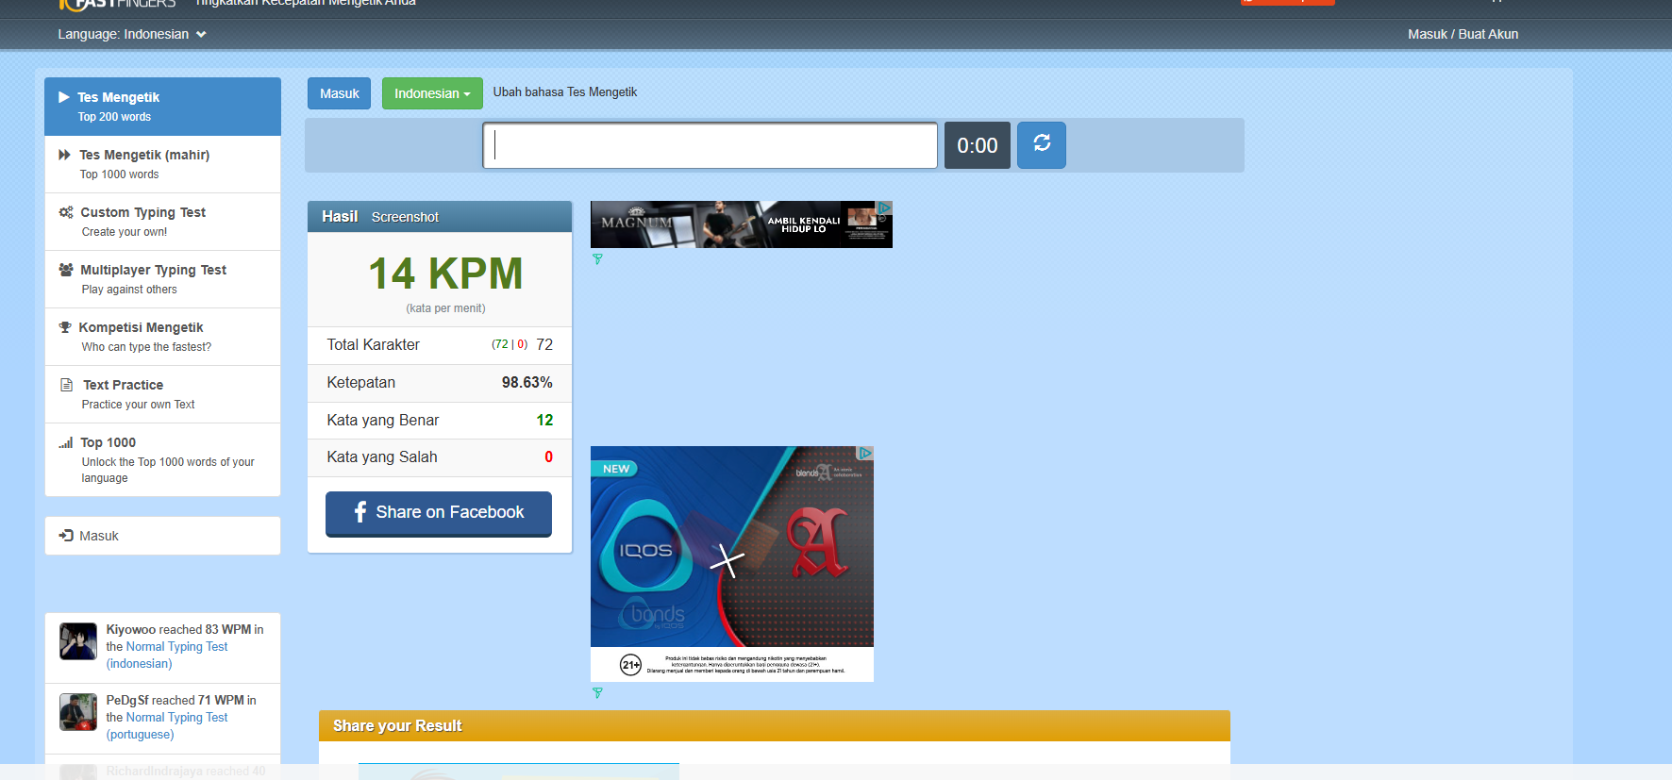Click the AdChoices icon on the IQOS ad

[x=865, y=453]
